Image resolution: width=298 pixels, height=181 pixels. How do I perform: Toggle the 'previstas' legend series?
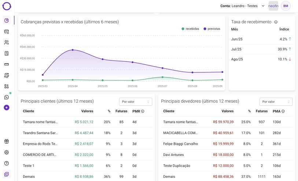point(212,29)
